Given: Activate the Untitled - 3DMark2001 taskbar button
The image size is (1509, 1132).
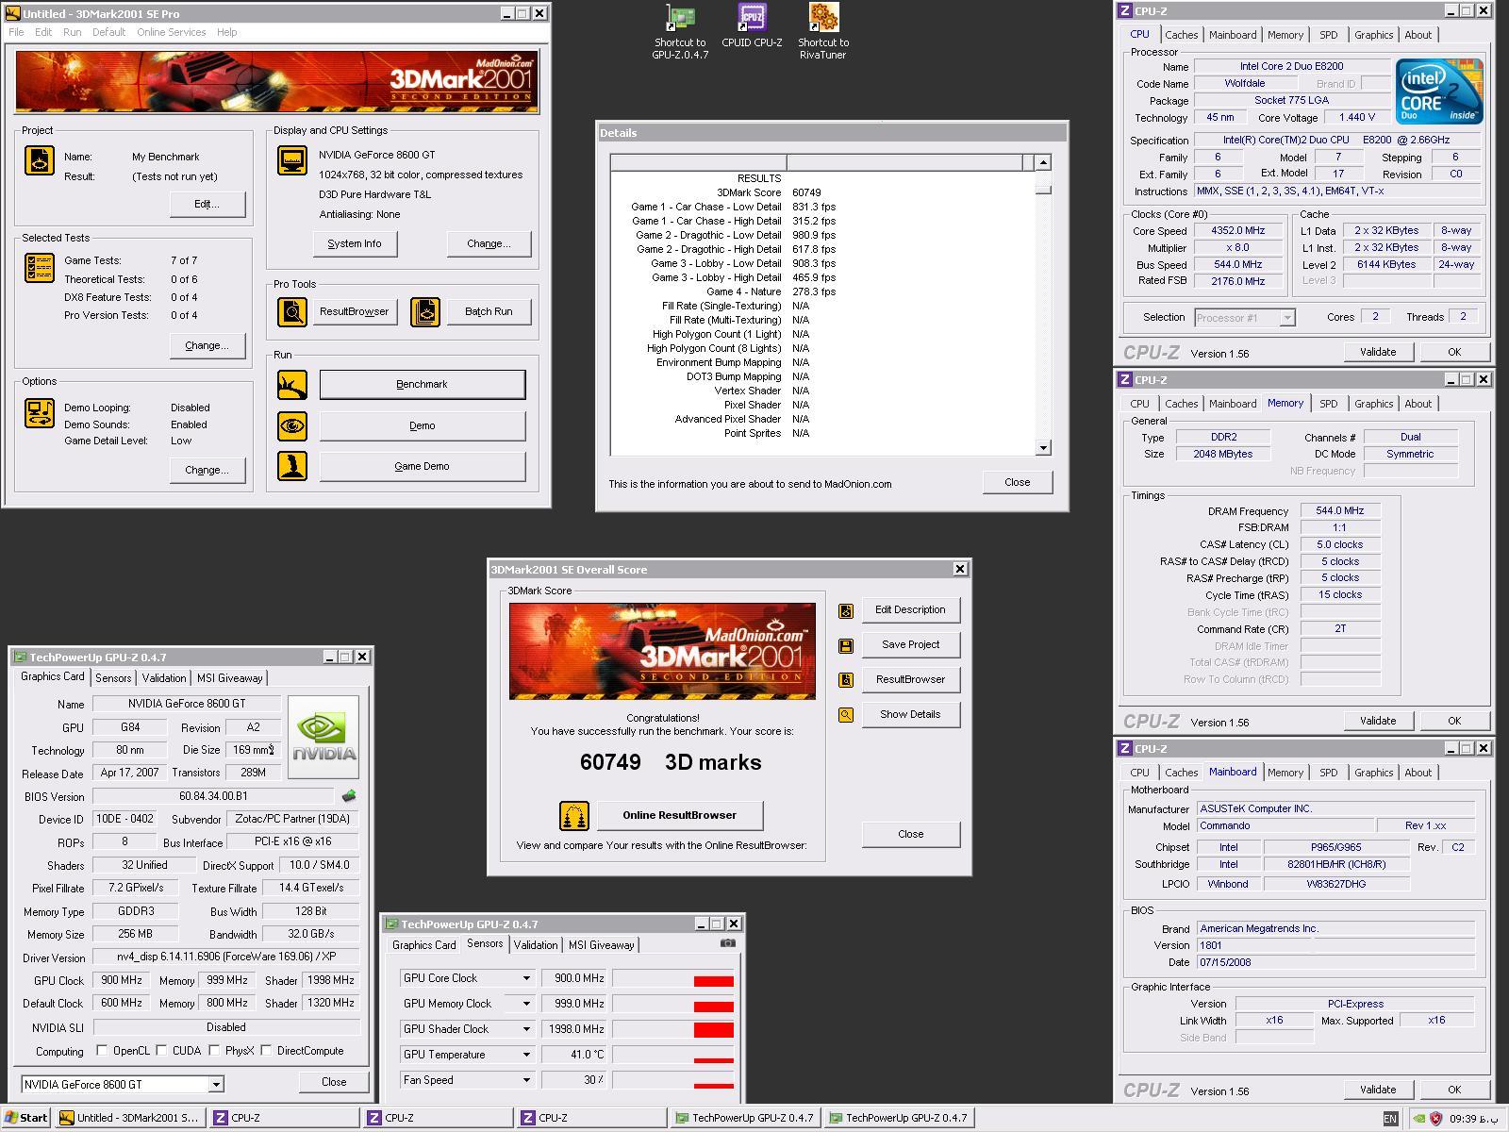Looking at the screenshot, I should click(x=130, y=1118).
